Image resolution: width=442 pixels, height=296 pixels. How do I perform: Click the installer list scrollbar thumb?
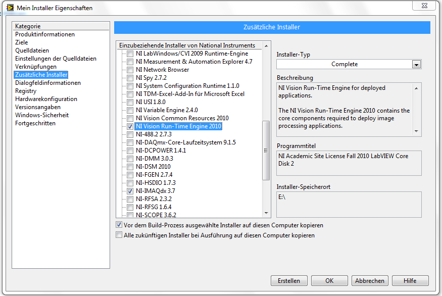[x=266, y=150]
